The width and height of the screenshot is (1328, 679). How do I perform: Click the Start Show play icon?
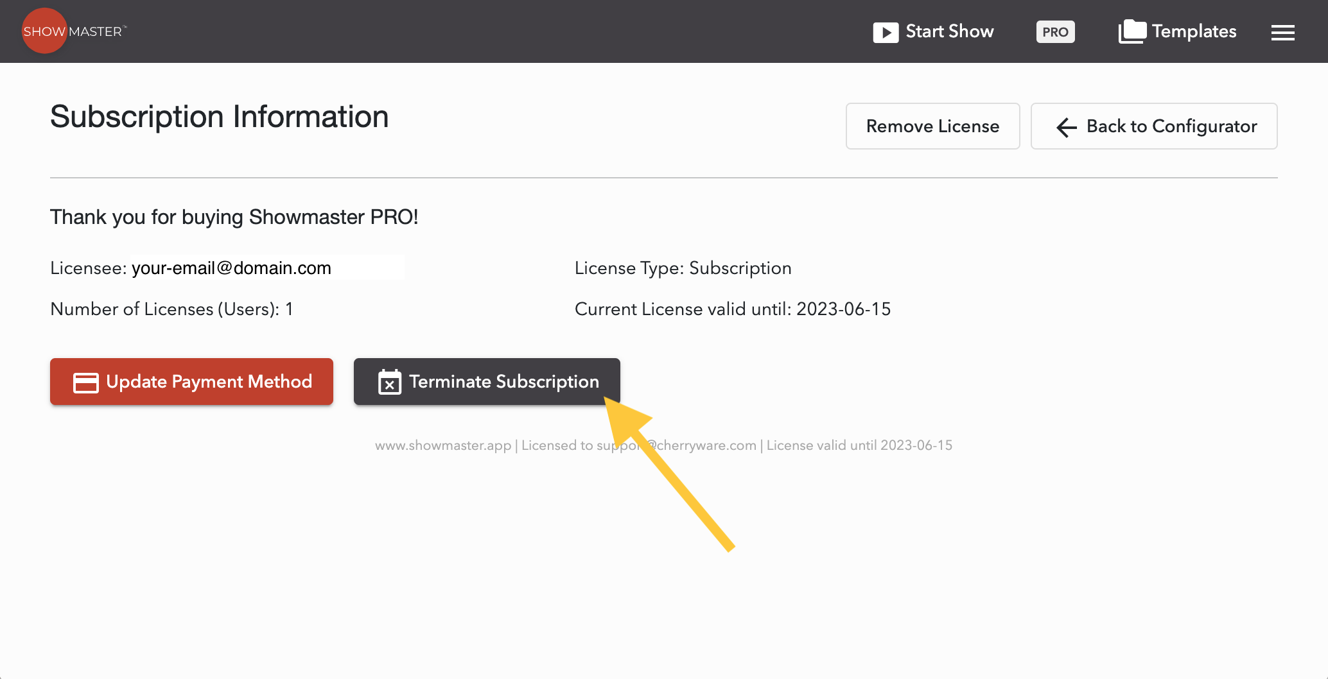pos(886,32)
